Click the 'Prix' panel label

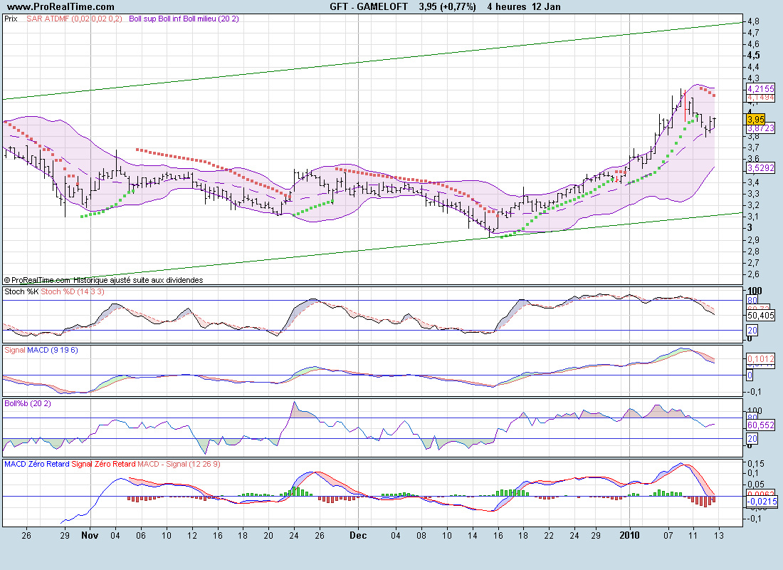(11, 19)
